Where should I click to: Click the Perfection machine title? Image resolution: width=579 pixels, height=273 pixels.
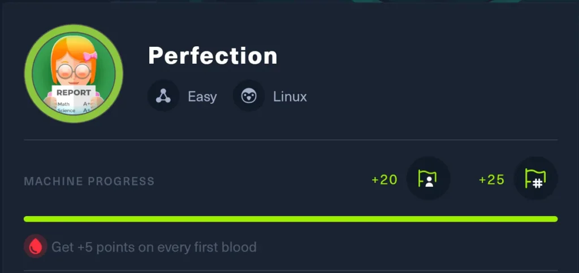213,55
